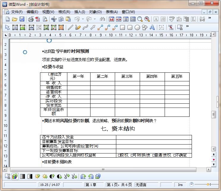Insert AutoShapes using the shapes icon

pos(145,27)
